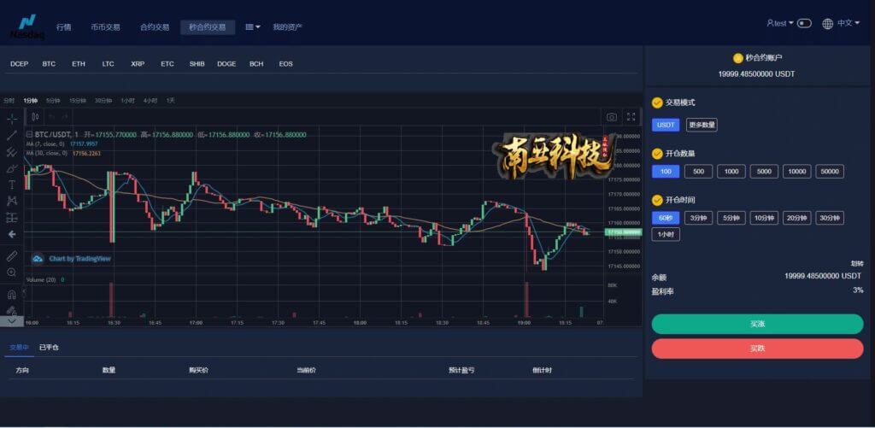The height and width of the screenshot is (428, 875).
Task: Open the 中文 language dropdown
Action: pyautogui.click(x=849, y=23)
